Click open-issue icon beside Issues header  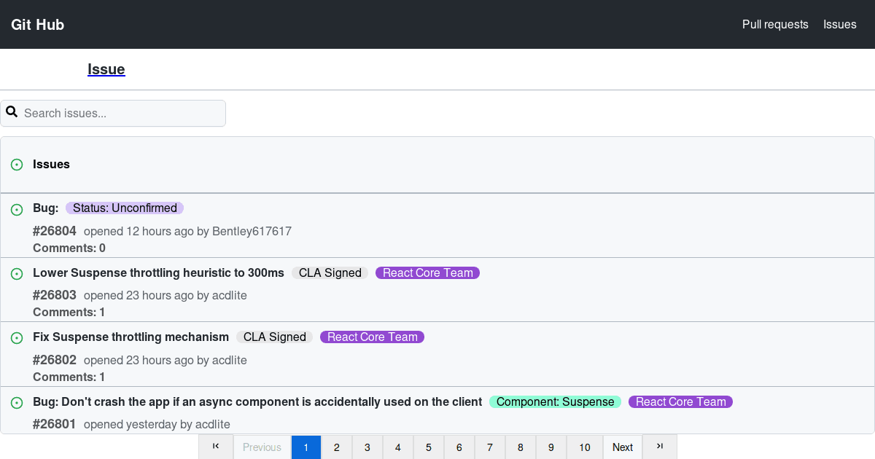pyautogui.click(x=17, y=165)
